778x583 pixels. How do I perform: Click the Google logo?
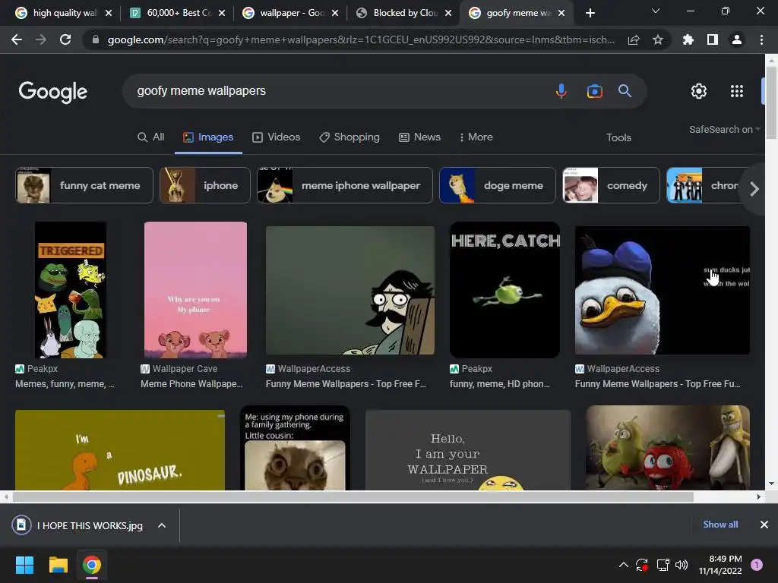[53, 92]
